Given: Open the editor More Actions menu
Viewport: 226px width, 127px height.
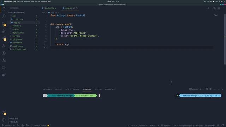Looking at the screenshot, I should (222, 8).
